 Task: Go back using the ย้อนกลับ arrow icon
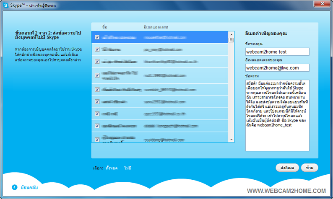15,187
